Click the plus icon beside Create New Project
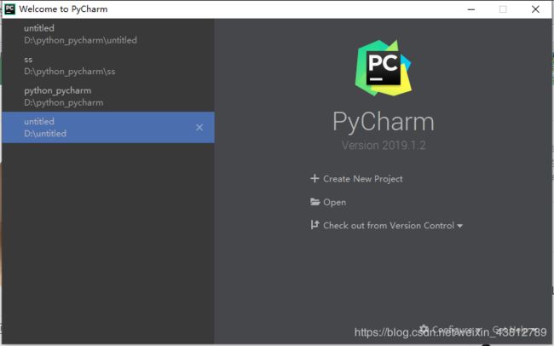Viewport: 554px width, 346px height. click(315, 178)
